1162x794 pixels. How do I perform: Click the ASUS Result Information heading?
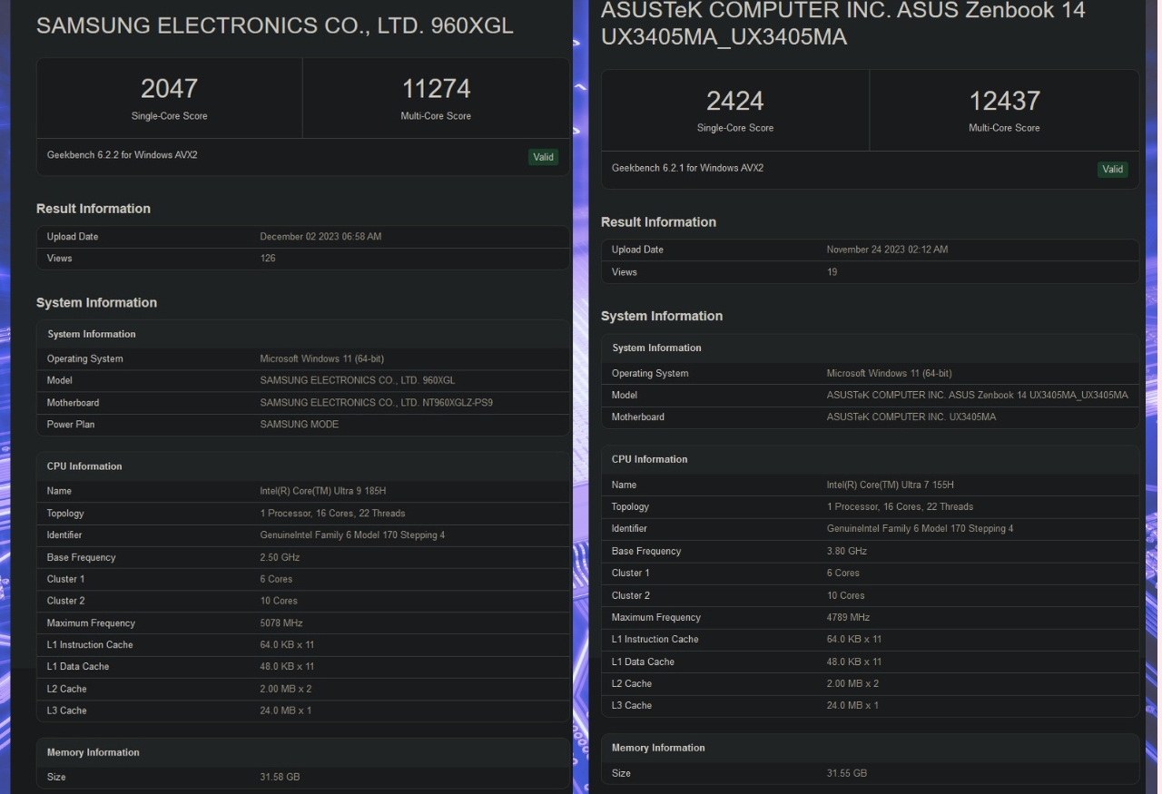[658, 222]
